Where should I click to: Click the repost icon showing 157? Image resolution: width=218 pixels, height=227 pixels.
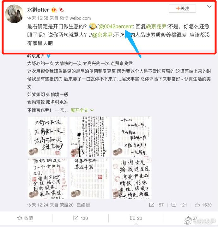152,205
